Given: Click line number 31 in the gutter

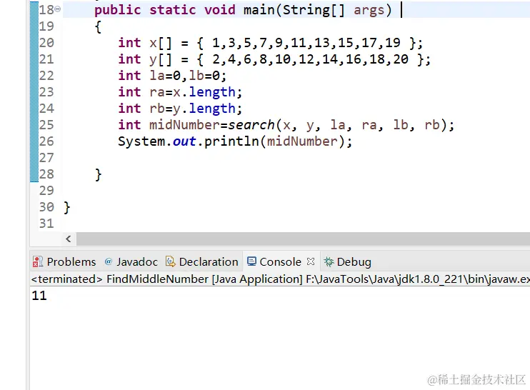Looking at the screenshot, I should point(46,224).
